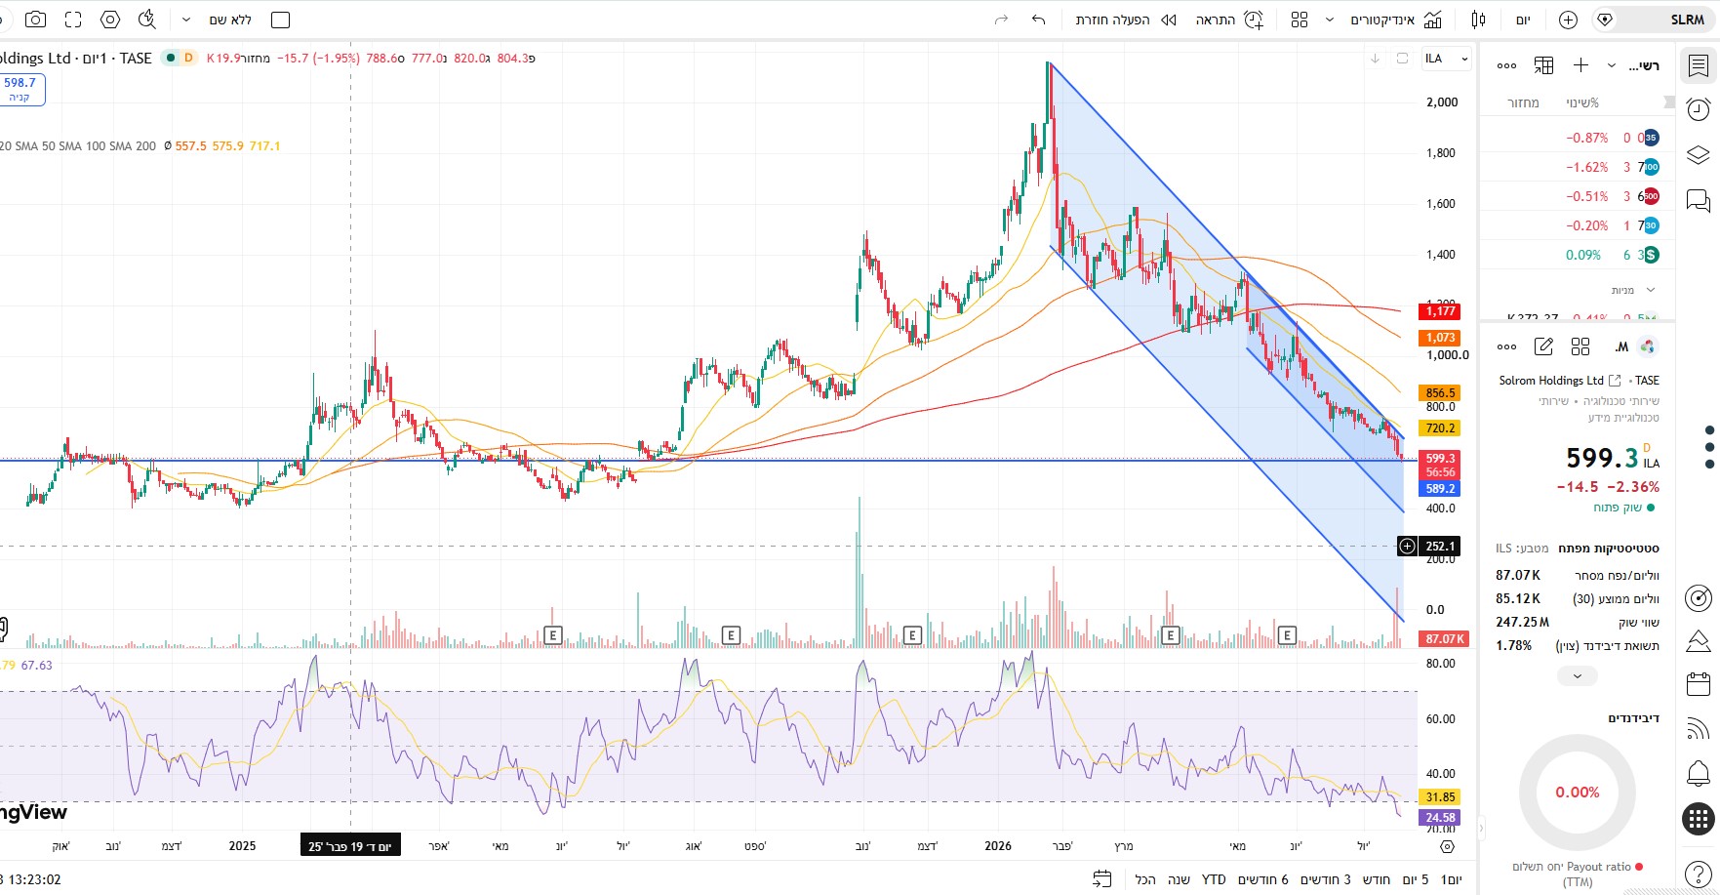Open the ILA currency dropdown

1446,59
